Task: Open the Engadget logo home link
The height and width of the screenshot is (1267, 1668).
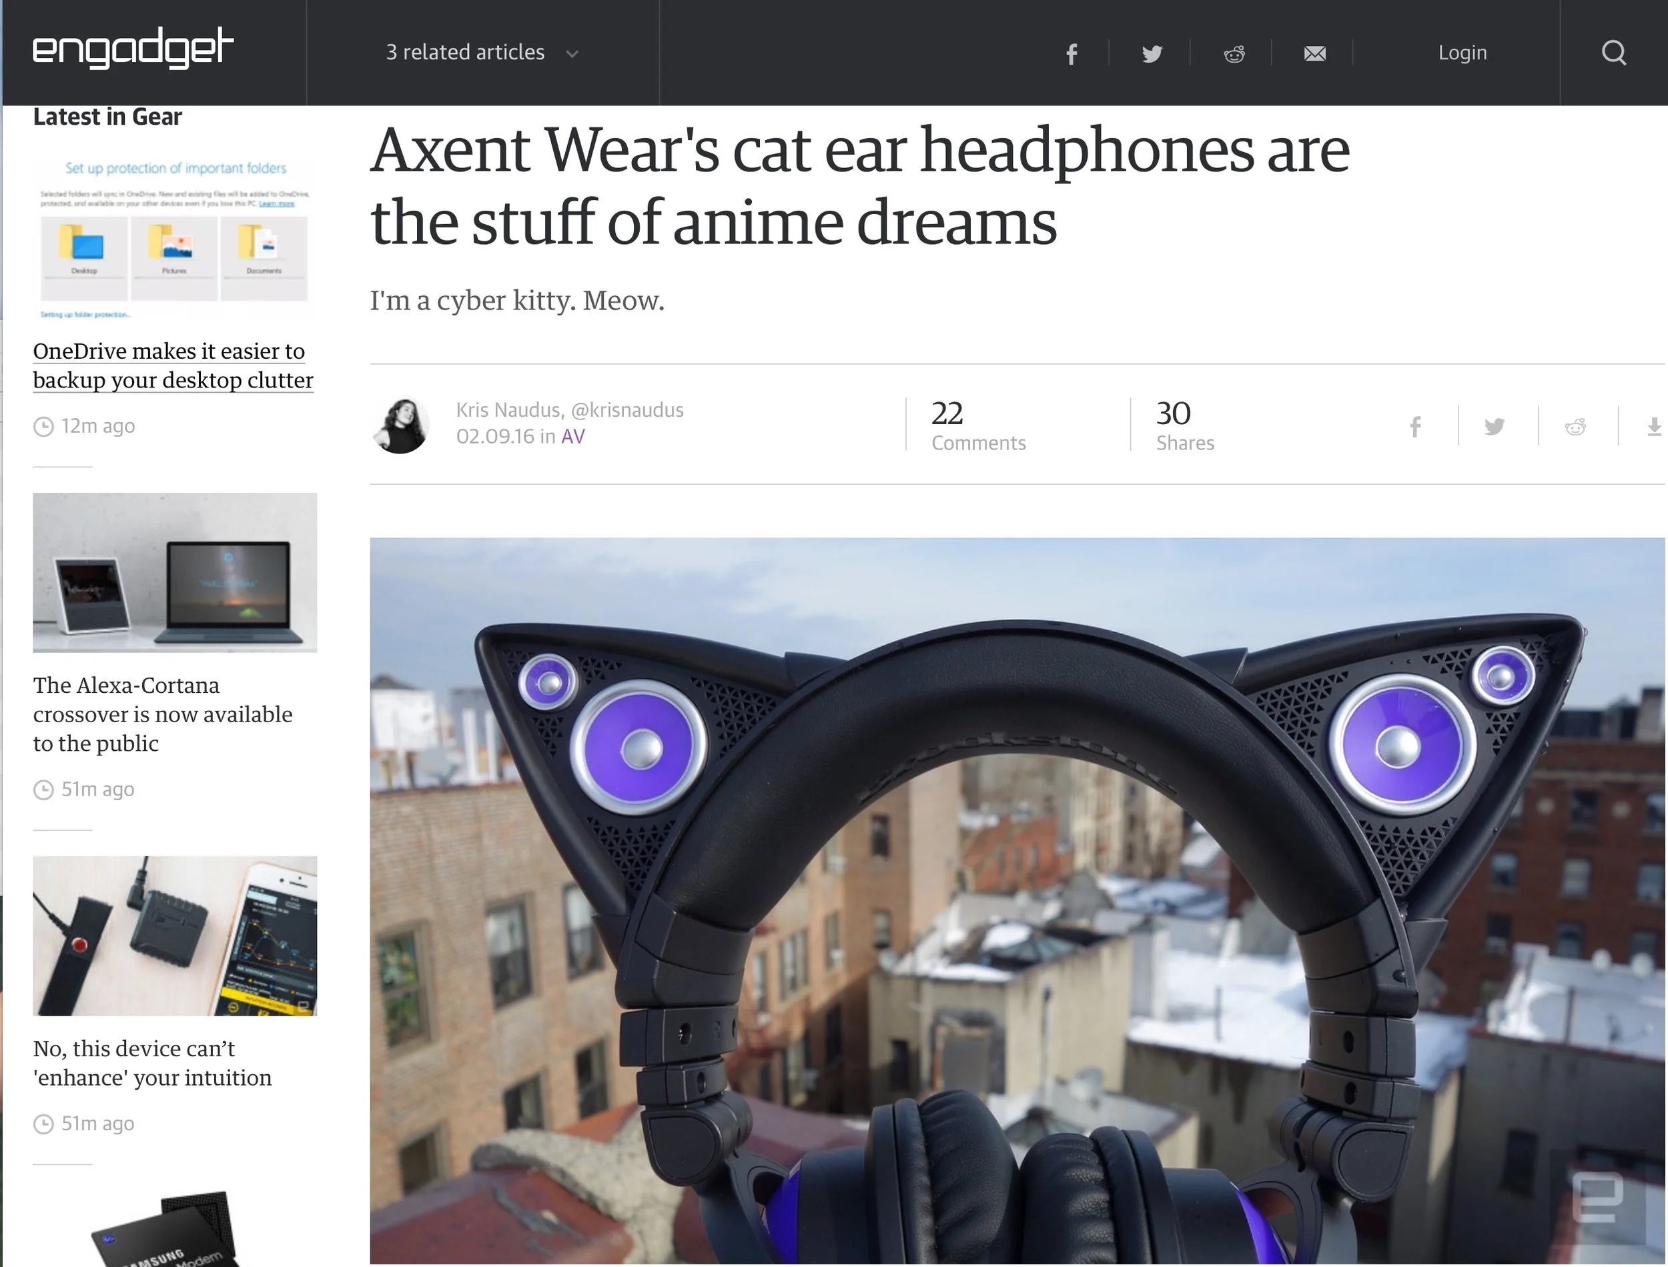Action: click(x=133, y=49)
